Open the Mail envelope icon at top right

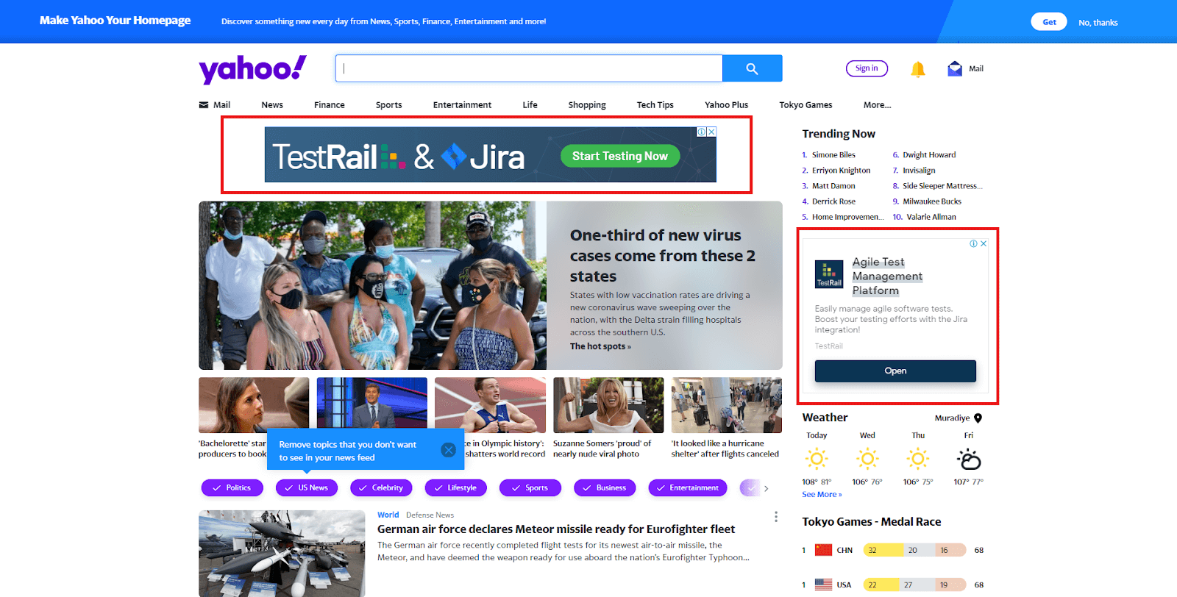pyautogui.click(x=955, y=68)
